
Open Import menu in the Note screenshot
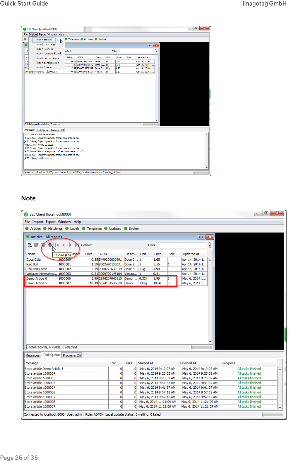click(38, 222)
